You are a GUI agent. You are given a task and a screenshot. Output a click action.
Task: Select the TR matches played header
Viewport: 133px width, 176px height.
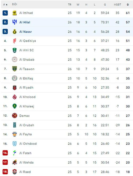point(70,5)
